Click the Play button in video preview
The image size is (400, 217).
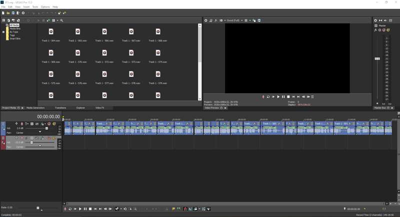point(278,97)
